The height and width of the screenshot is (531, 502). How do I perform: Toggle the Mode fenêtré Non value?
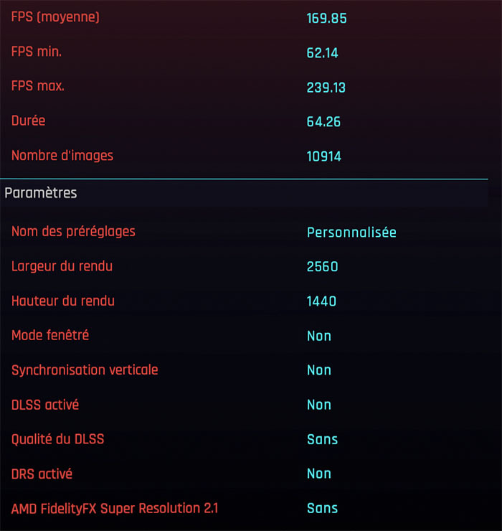[319, 336]
